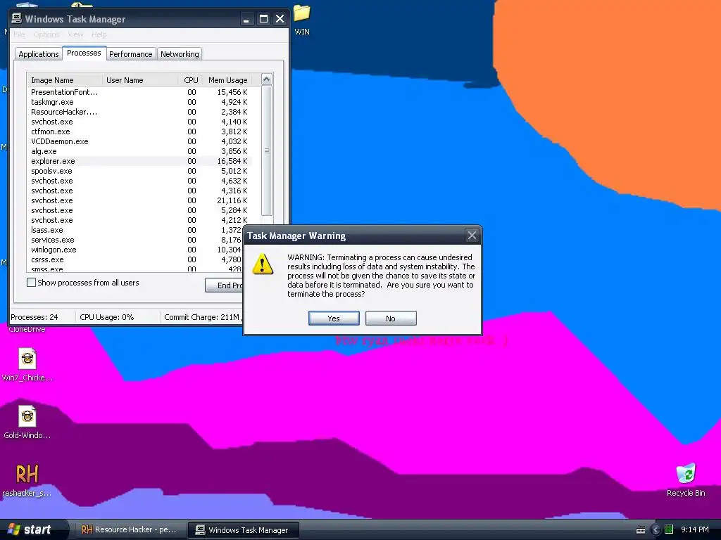
Task: Click the keyboard tray icon
Action: pos(641,530)
